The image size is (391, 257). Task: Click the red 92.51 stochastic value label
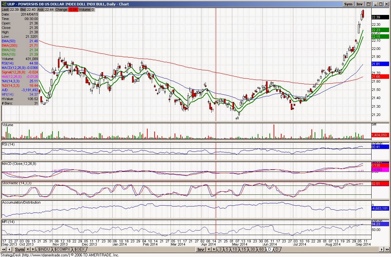381,184
